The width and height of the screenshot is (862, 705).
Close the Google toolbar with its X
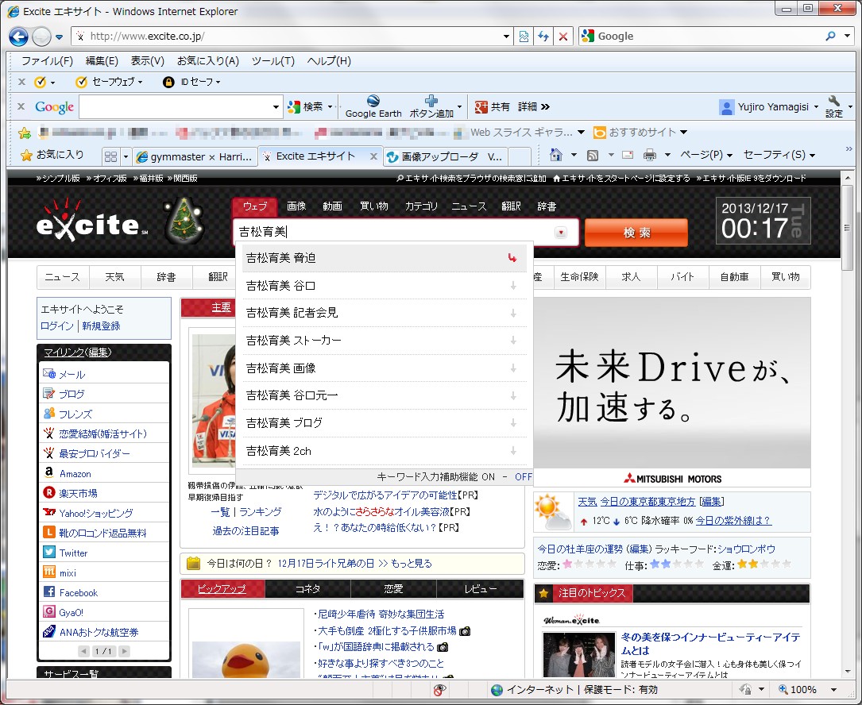(21, 106)
